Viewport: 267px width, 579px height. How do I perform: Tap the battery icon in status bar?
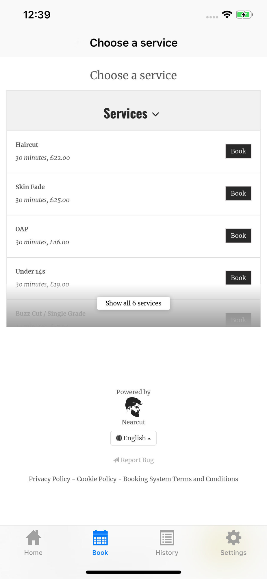coord(244,14)
